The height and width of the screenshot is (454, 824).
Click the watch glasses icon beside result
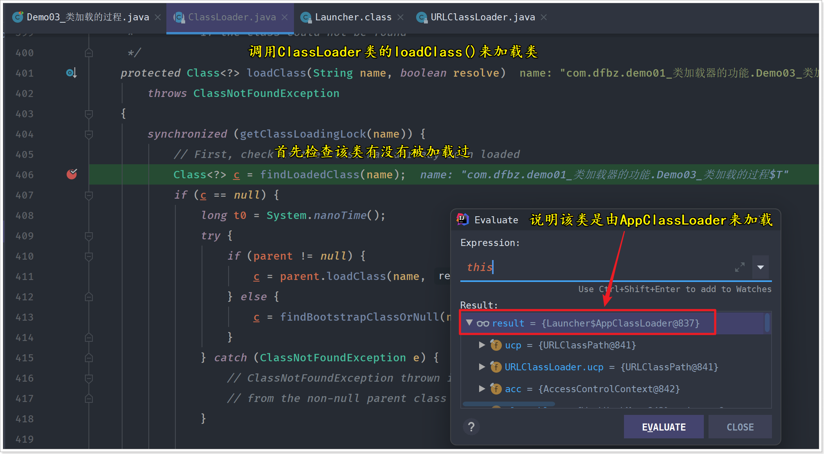[483, 323]
